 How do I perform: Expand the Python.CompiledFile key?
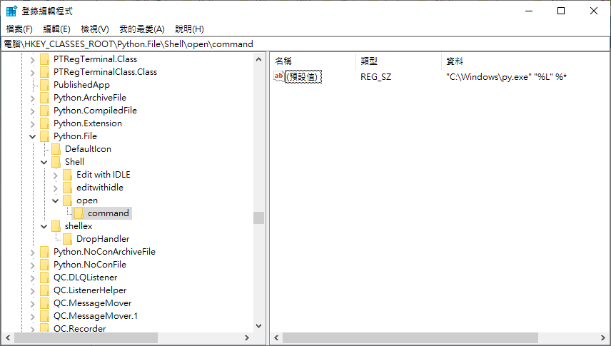coord(33,111)
